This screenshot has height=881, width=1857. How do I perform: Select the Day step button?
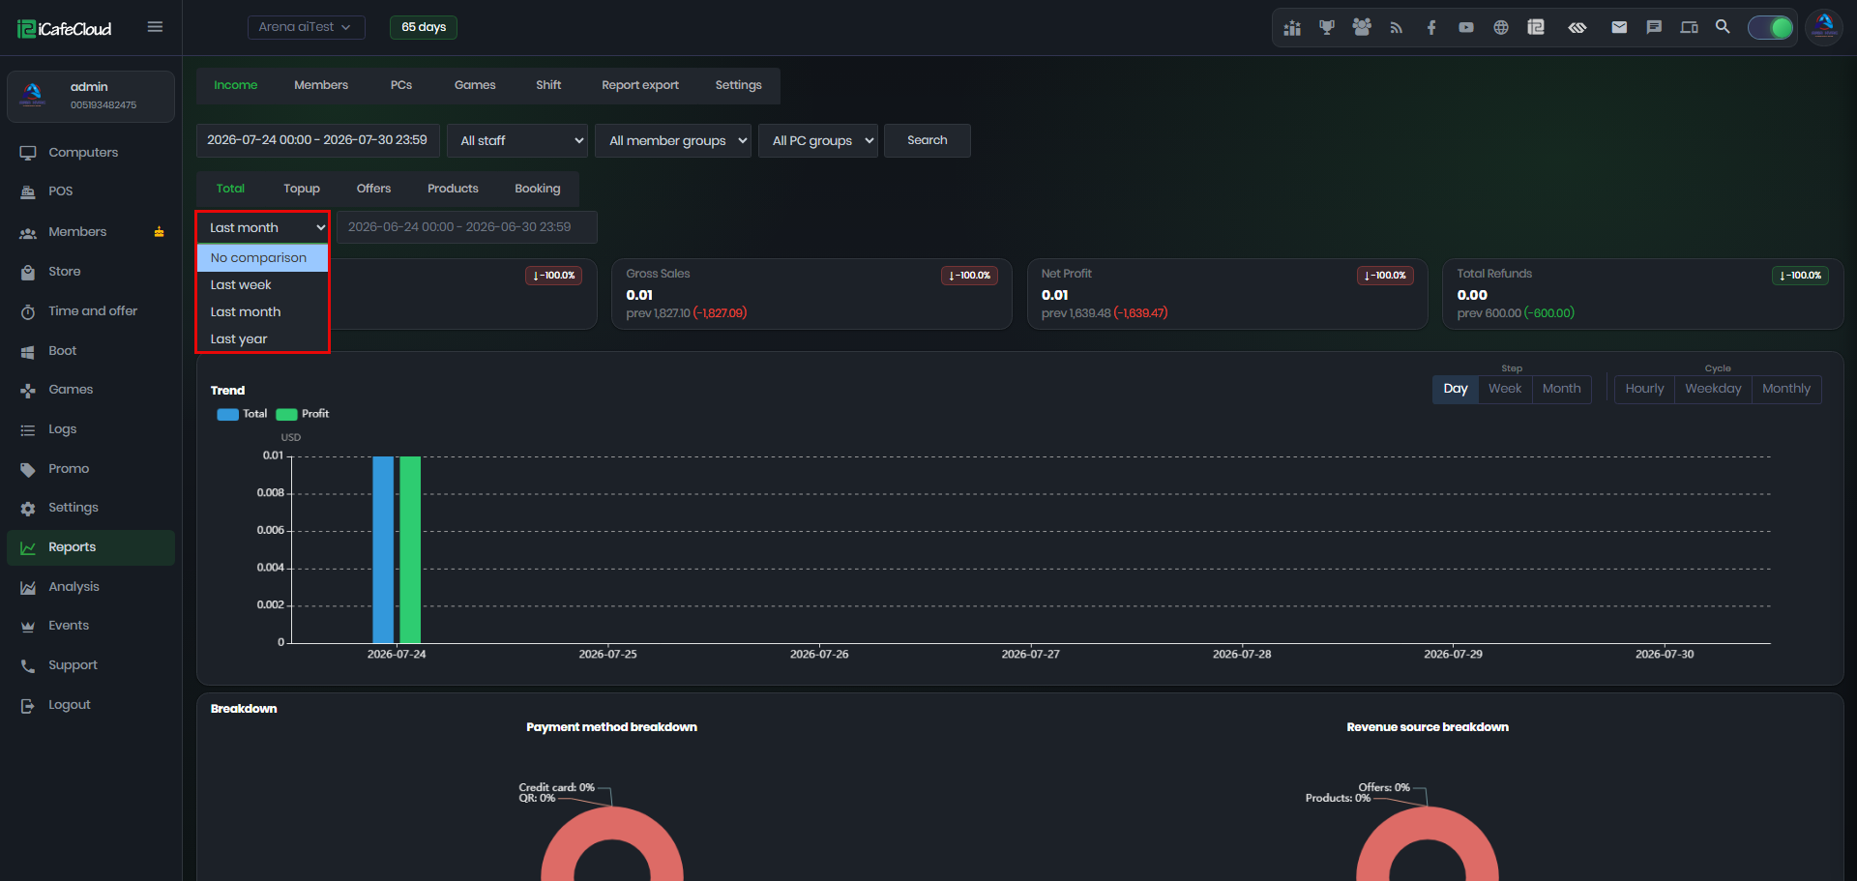(1456, 389)
